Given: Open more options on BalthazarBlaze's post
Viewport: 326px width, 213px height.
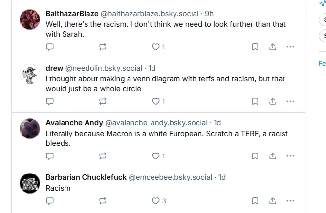Looking at the screenshot, I should pyautogui.click(x=290, y=47).
